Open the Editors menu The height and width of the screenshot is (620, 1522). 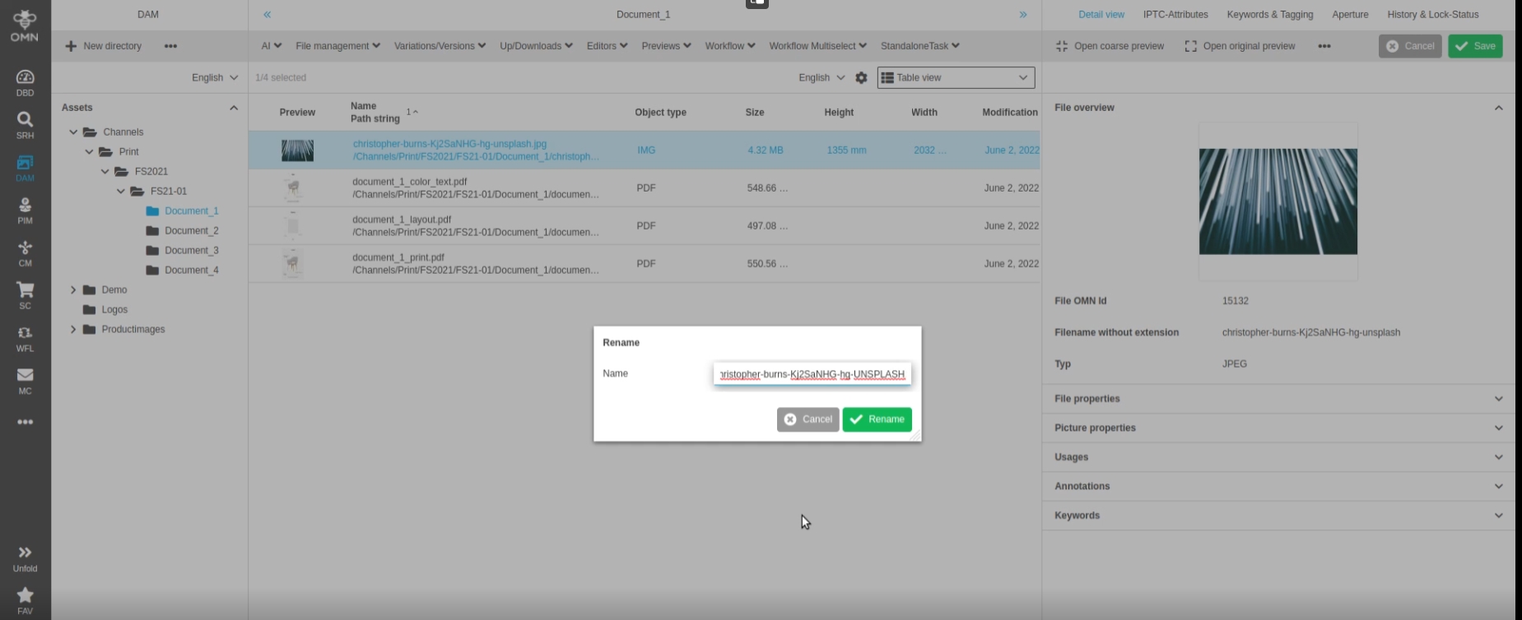point(607,46)
